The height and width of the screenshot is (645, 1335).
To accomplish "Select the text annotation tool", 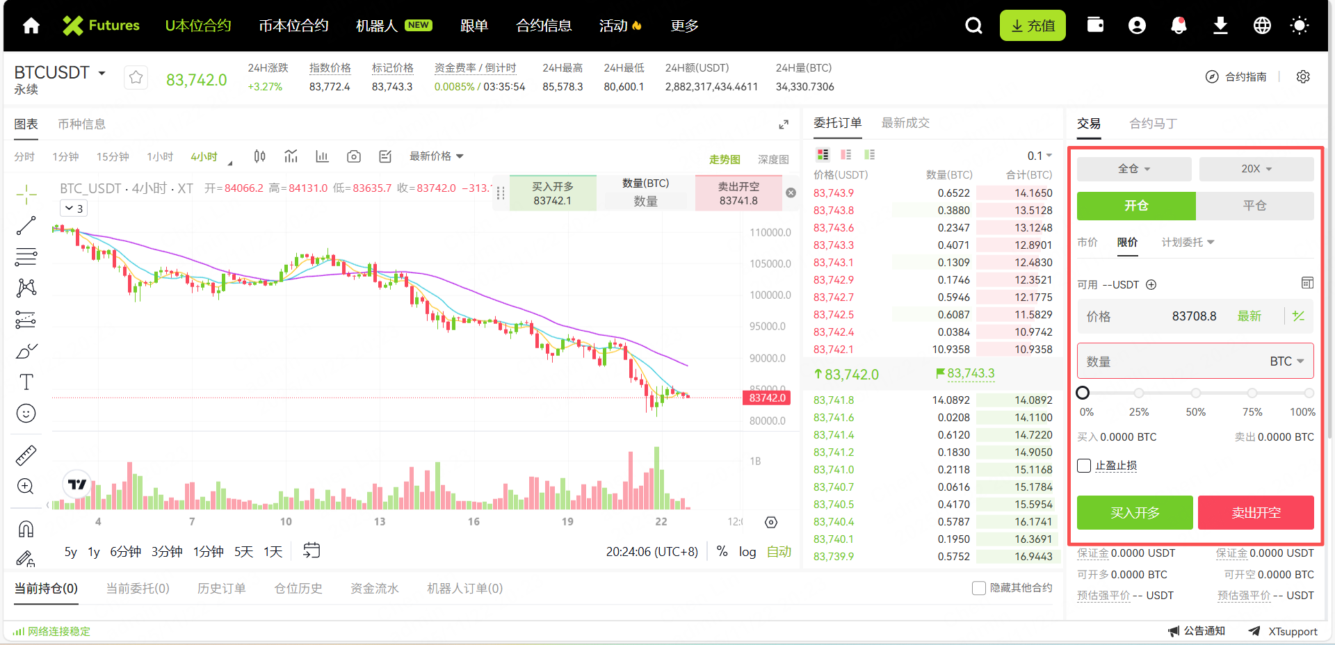I will tap(26, 382).
